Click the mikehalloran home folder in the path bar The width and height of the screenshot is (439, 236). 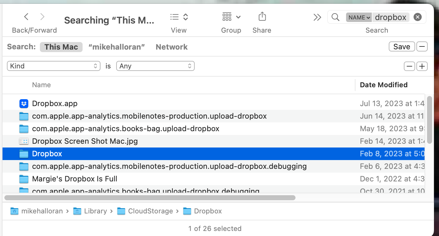(36, 211)
